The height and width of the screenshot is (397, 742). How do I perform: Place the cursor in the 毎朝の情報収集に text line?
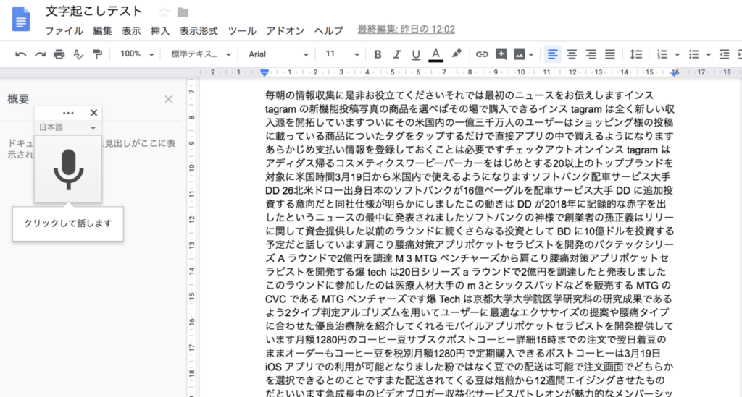pos(459,95)
